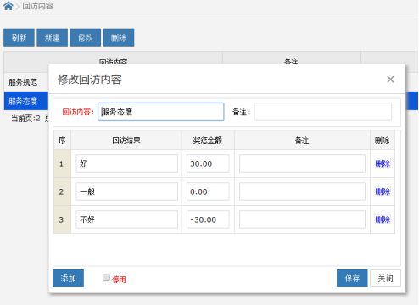
Task: Click the 备注 field in row 2
Action: point(302,191)
